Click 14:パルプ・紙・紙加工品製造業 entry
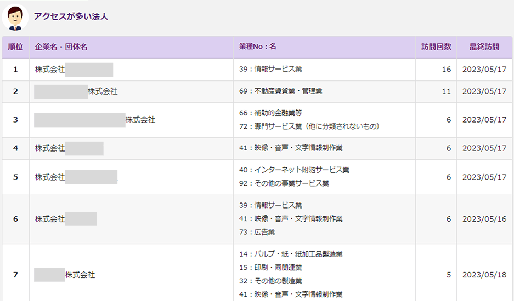 [x=291, y=254]
